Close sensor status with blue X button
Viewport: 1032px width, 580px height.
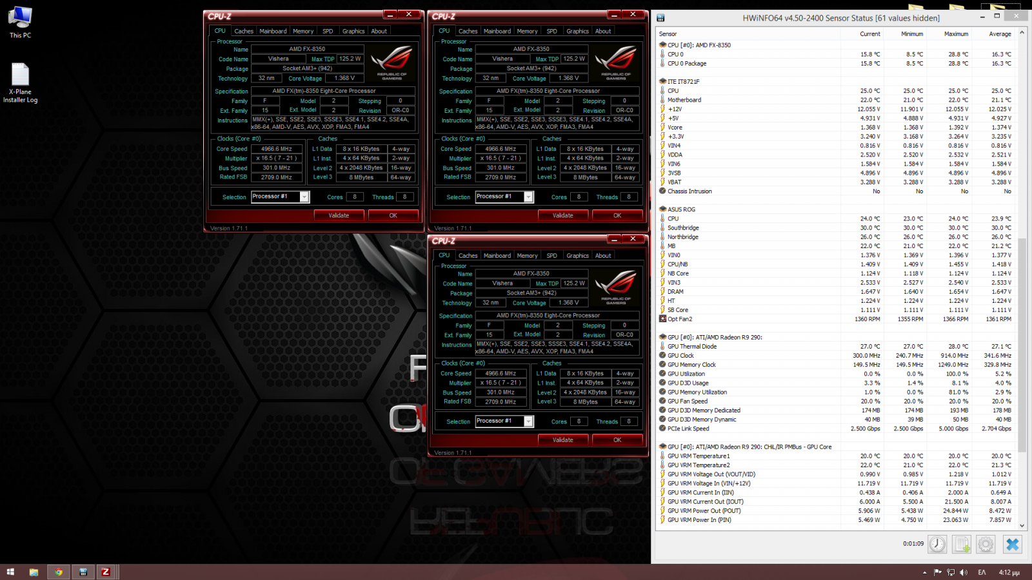[x=1013, y=545]
